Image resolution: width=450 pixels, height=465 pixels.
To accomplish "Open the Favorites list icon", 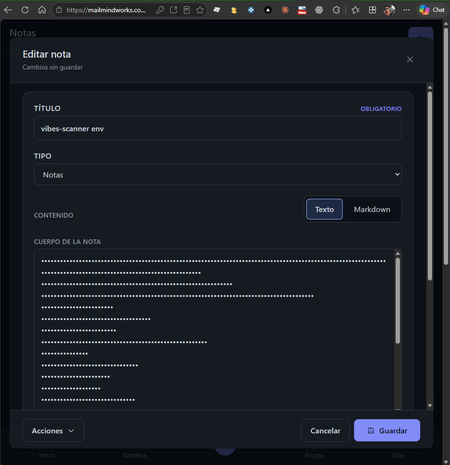I will pyautogui.click(x=355, y=10).
